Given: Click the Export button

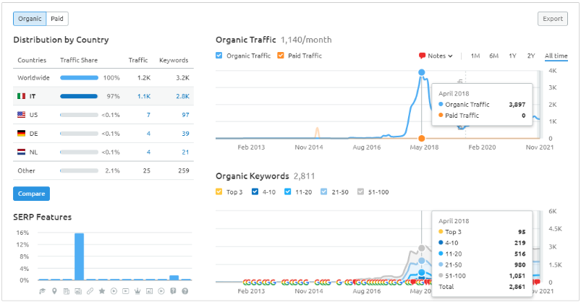Looking at the screenshot, I should coord(553,19).
